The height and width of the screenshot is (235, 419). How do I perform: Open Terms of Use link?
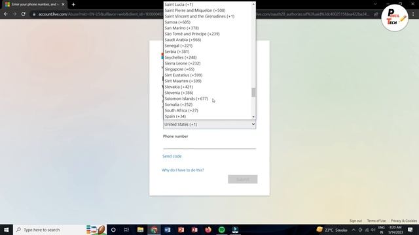[376, 221]
